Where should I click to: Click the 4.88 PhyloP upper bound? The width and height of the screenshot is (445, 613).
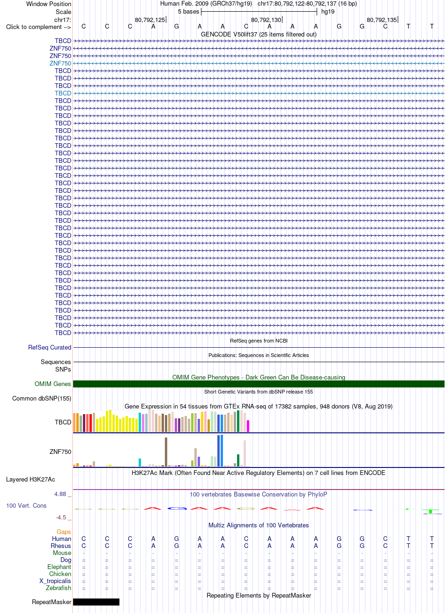[63, 494]
